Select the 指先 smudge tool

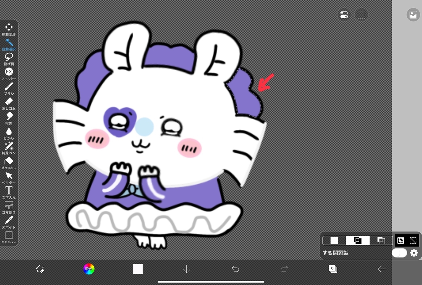[9, 118]
